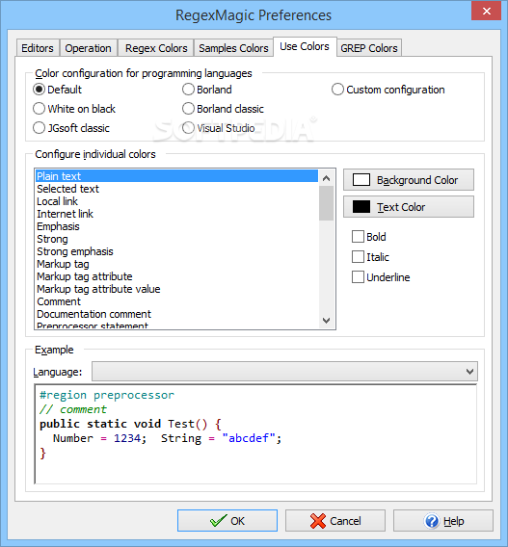Image resolution: width=508 pixels, height=547 pixels.
Task: Click the Background Color button
Action: pyautogui.click(x=409, y=180)
